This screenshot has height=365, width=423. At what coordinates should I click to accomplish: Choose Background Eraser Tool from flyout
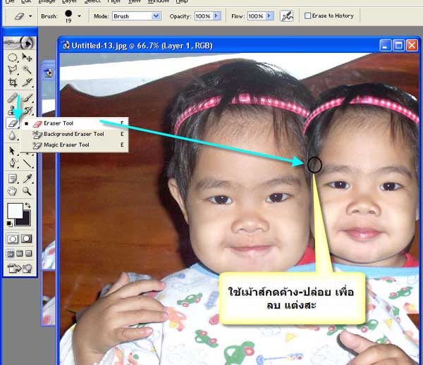[x=75, y=134]
